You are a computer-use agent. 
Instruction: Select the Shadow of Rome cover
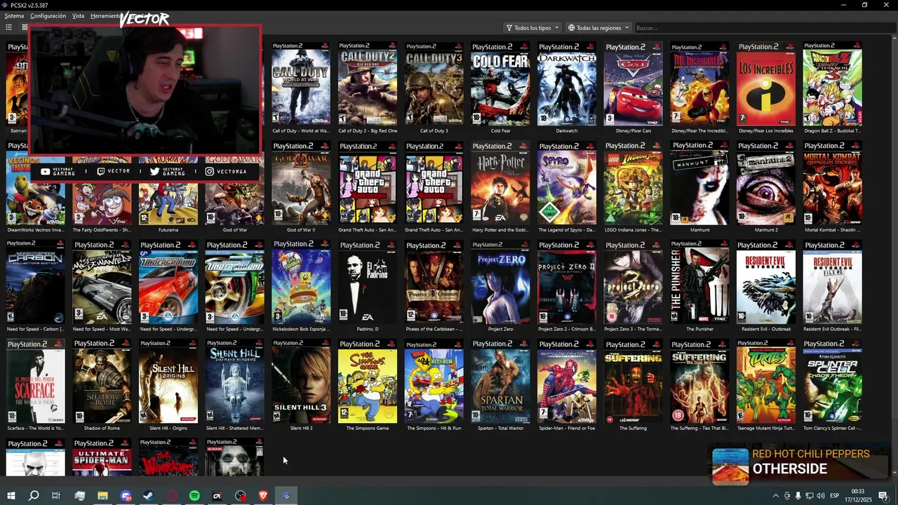tap(102, 382)
